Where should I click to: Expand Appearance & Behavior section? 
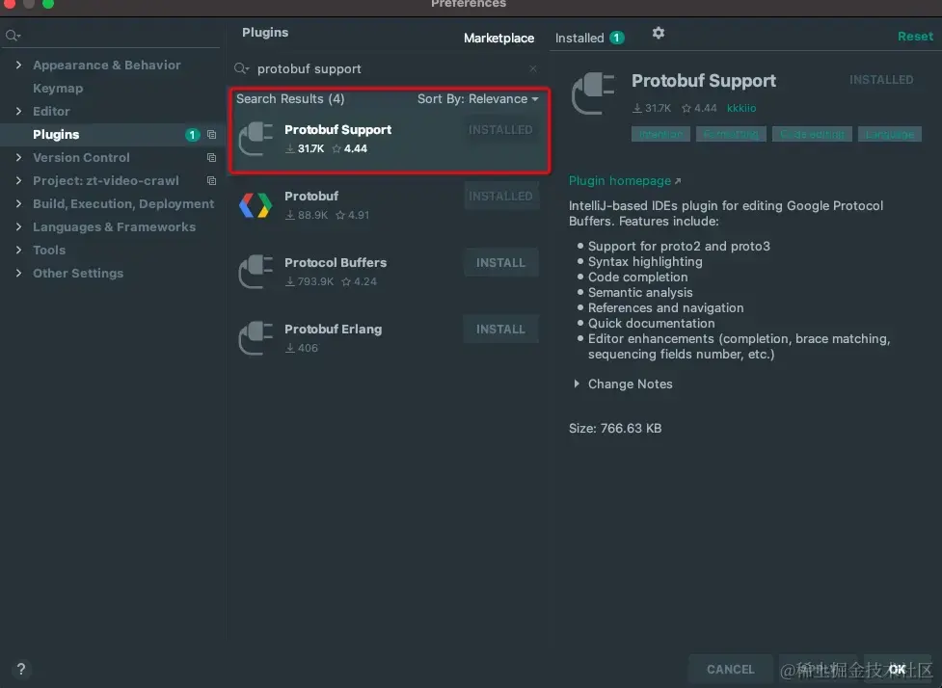pos(18,65)
